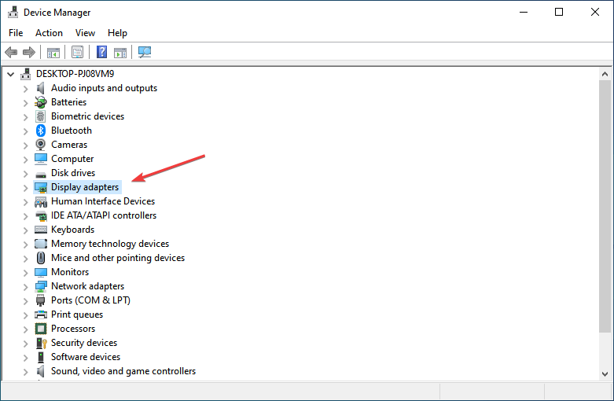Click the Ports (COM & LPT) icon

[41, 300]
